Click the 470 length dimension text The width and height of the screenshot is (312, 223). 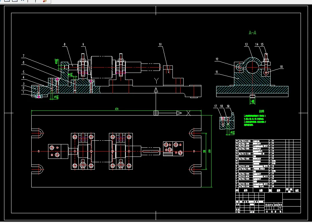(x=117, y=109)
